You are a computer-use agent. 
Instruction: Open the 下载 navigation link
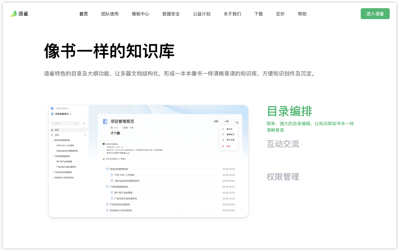259,14
